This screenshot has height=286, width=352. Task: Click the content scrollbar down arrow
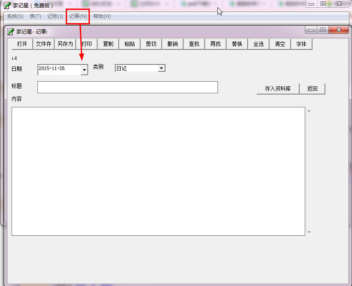tap(309, 232)
